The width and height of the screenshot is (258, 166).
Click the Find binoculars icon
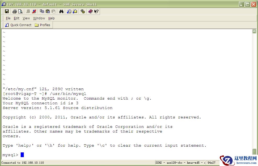[61, 11]
